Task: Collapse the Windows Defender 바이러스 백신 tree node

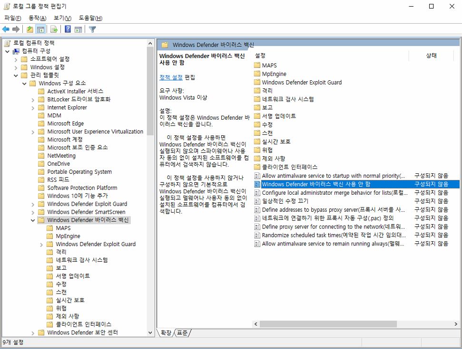Action: [x=33, y=220]
